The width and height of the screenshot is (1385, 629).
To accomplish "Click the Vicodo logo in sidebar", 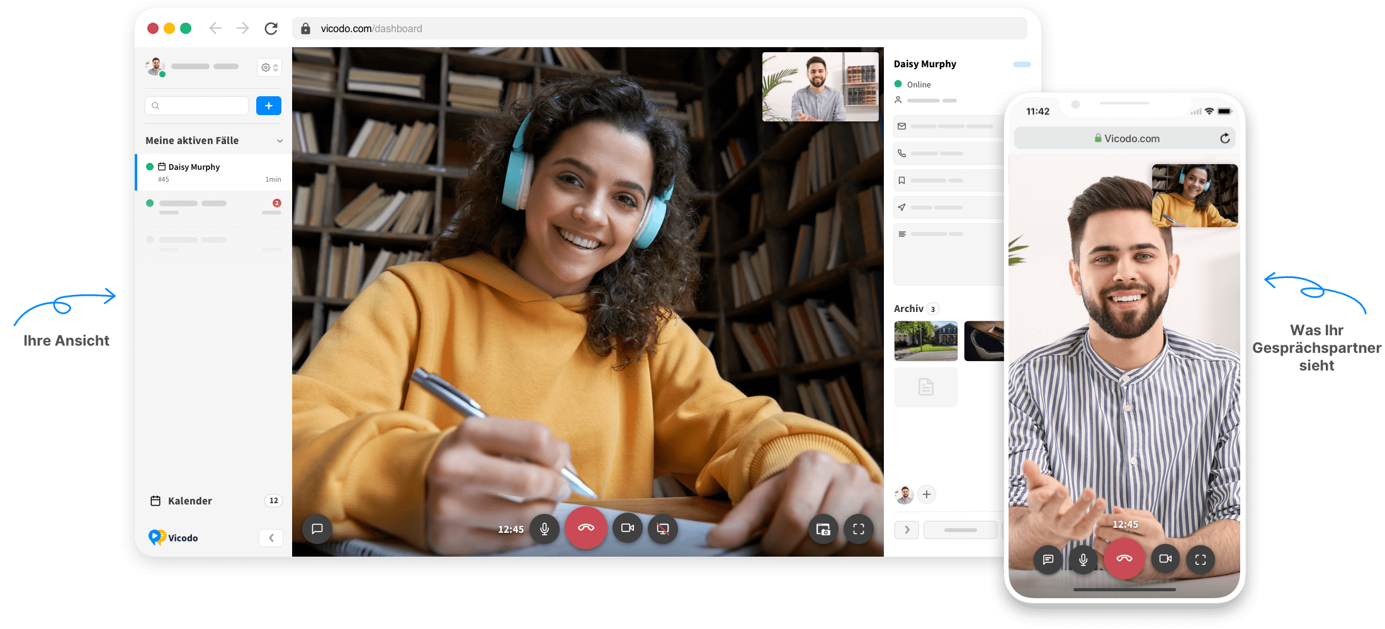I will 173,537.
